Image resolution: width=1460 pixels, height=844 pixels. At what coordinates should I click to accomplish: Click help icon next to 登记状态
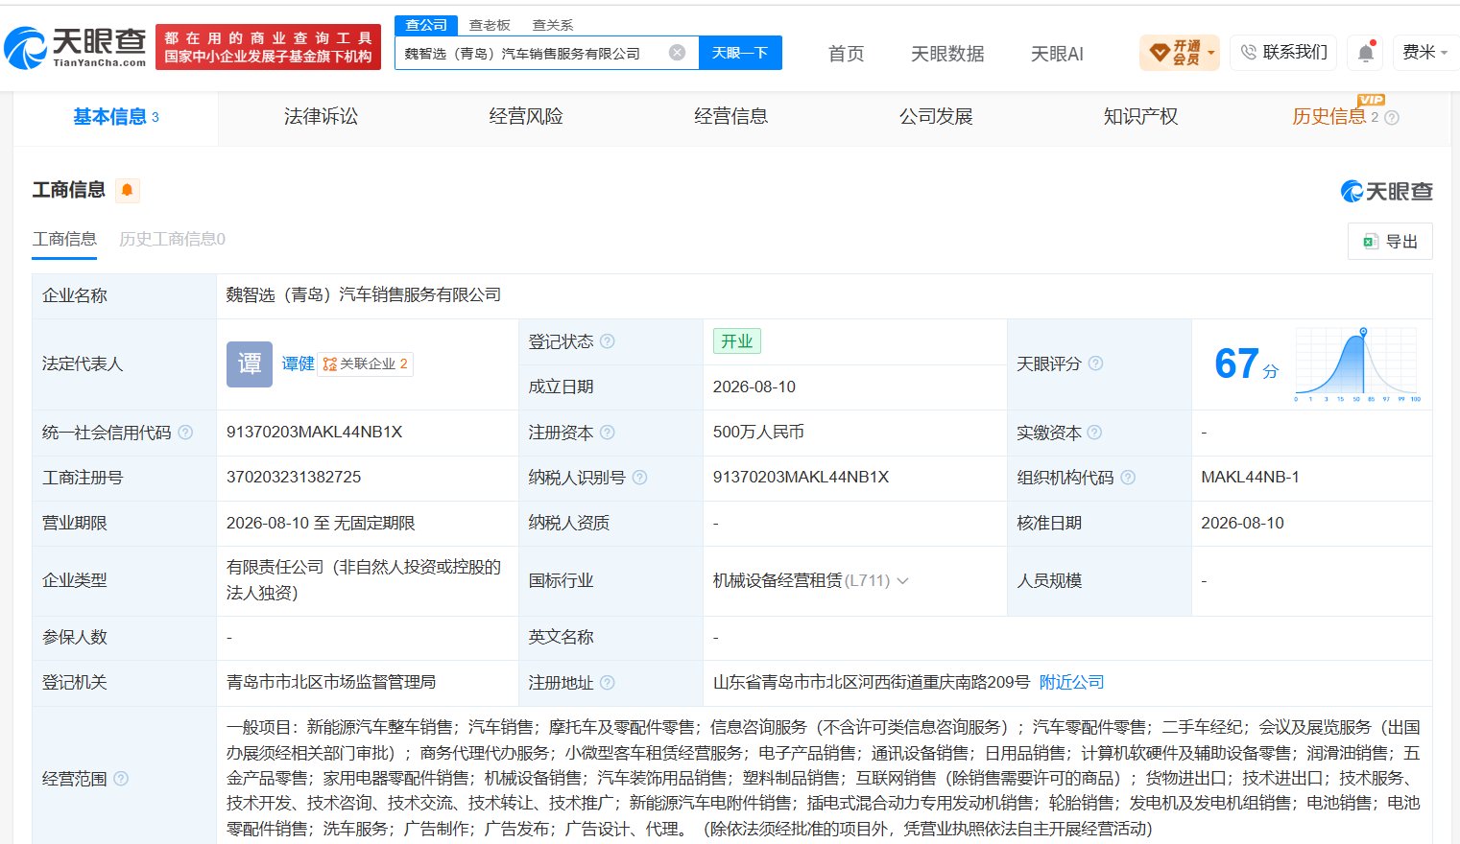click(608, 341)
